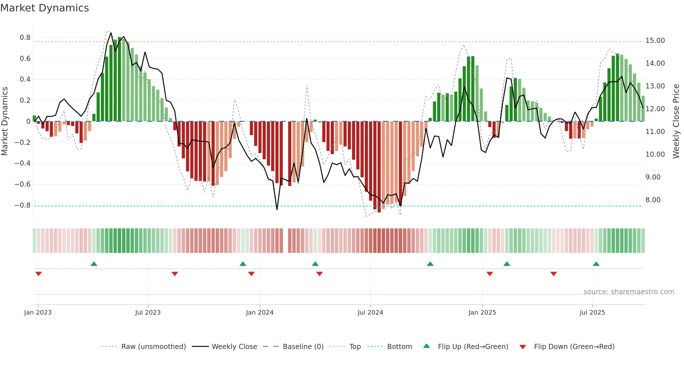Screen dimensions: 684x384
Task: Click the 0.2 tick on the left axis
Action: point(25,100)
